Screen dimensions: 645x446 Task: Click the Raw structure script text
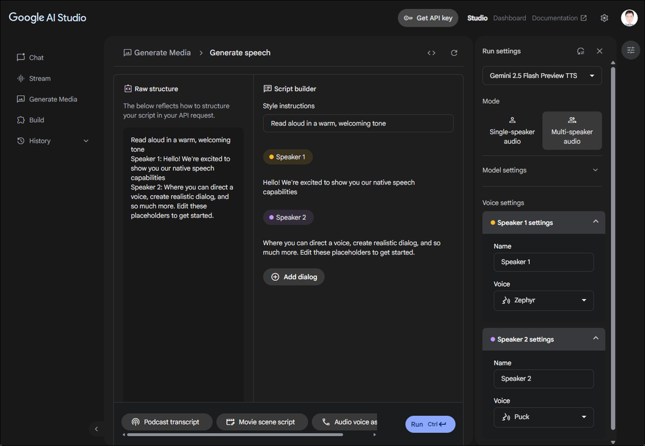(x=182, y=178)
